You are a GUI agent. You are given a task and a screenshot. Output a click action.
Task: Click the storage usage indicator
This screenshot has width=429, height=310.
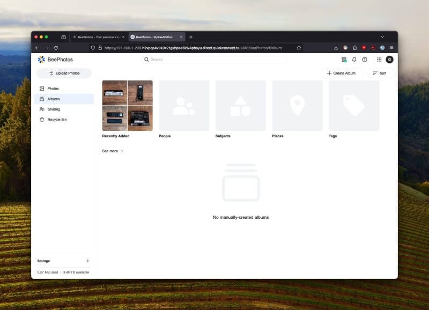[63, 272]
